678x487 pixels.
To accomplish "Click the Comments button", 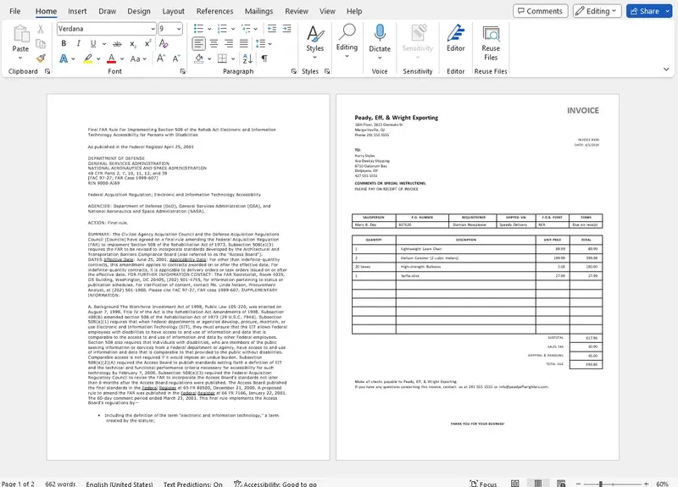I will [x=540, y=11].
